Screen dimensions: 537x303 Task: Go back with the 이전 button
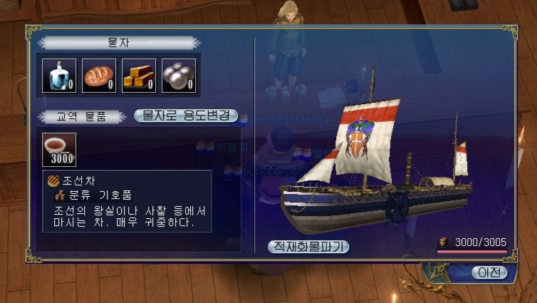489,272
